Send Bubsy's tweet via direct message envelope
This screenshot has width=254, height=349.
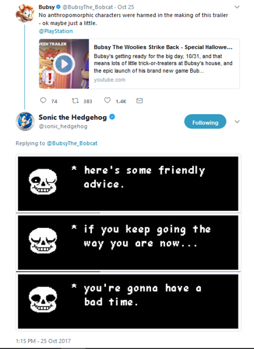(140, 101)
